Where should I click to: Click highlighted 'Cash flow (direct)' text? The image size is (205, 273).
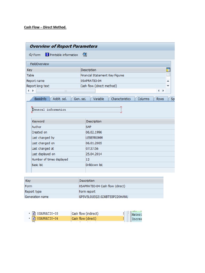coord(84,219)
